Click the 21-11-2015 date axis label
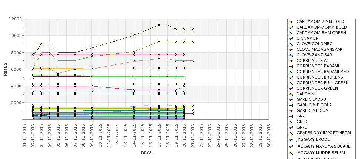Image resolution: width=361 pixels, height=159 pixels. [193, 136]
